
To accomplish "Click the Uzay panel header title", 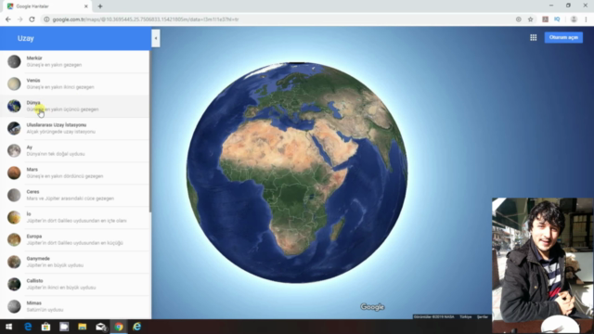I will (x=26, y=38).
